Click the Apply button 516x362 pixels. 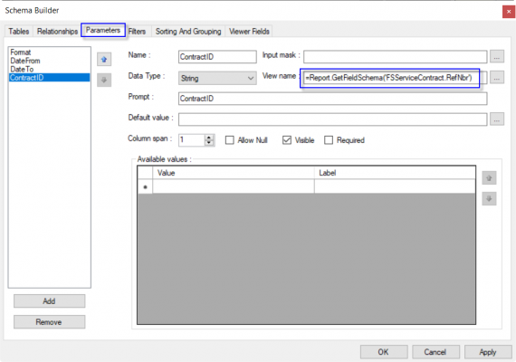click(488, 352)
